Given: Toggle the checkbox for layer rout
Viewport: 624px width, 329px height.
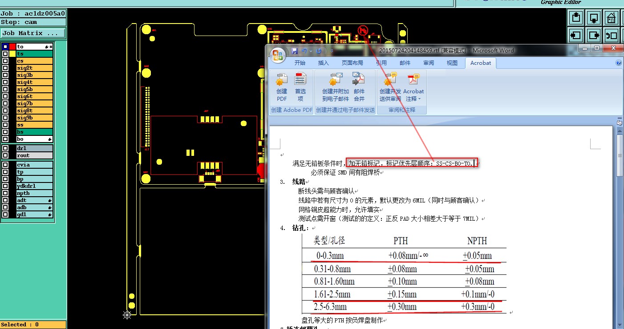Looking at the screenshot, I should click(x=5, y=155).
